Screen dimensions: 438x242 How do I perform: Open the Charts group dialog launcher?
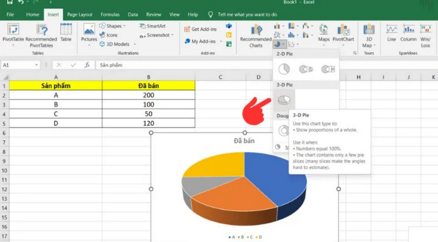click(x=355, y=53)
